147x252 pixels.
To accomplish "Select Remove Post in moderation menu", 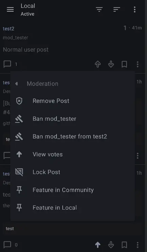I will click(72, 101).
